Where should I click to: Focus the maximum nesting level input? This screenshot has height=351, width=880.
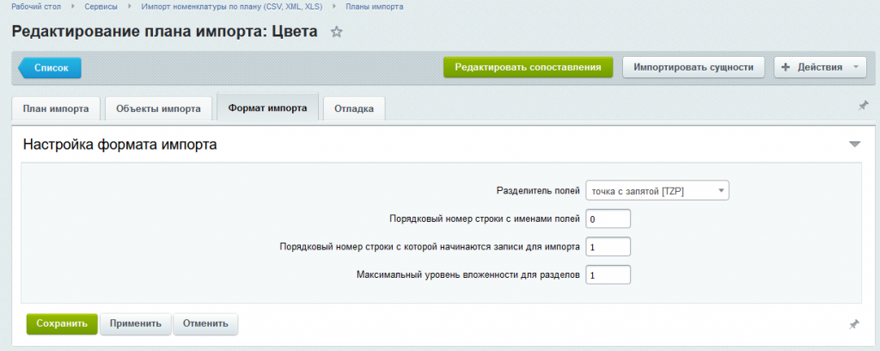pyautogui.click(x=608, y=275)
